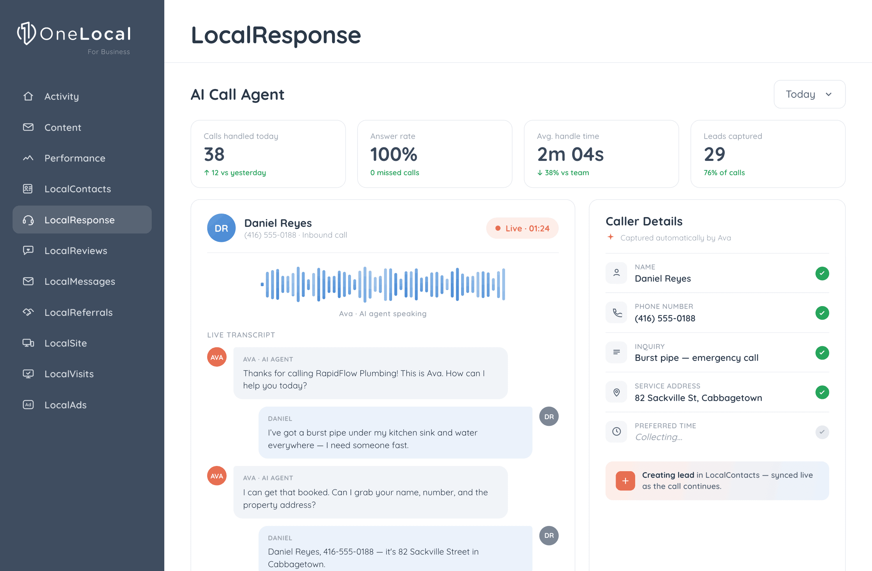Click the phone icon beside Phone Number

(617, 312)
